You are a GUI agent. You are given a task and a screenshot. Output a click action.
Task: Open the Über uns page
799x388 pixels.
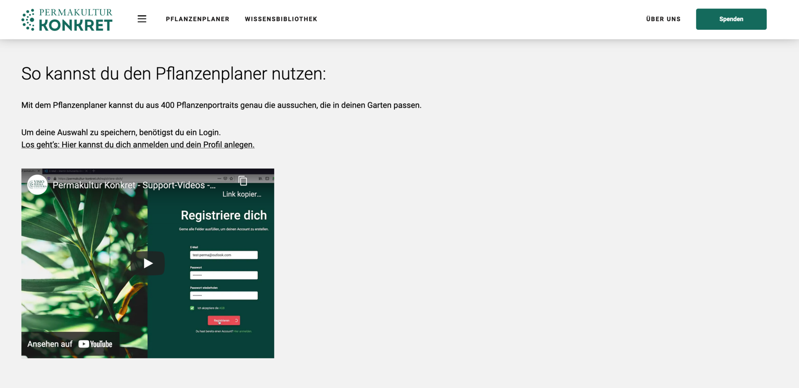click(663, 19)
